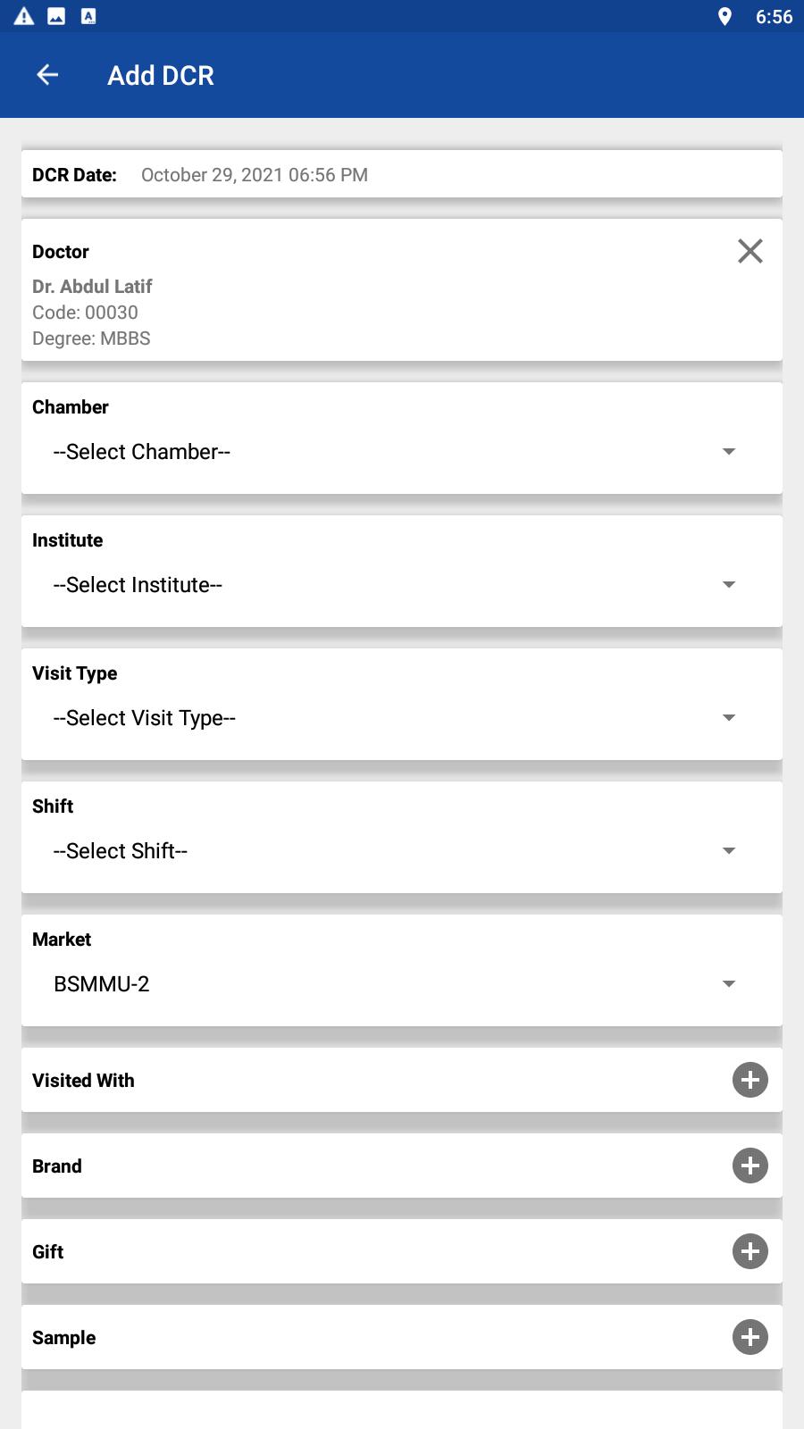This screenshot has height=1429, width=804.
Task: Open the Select Shift dropdown
Action: coord(393,851)
